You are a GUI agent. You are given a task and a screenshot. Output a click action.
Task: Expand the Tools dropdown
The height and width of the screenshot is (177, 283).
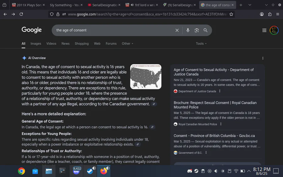pos(201,44)
